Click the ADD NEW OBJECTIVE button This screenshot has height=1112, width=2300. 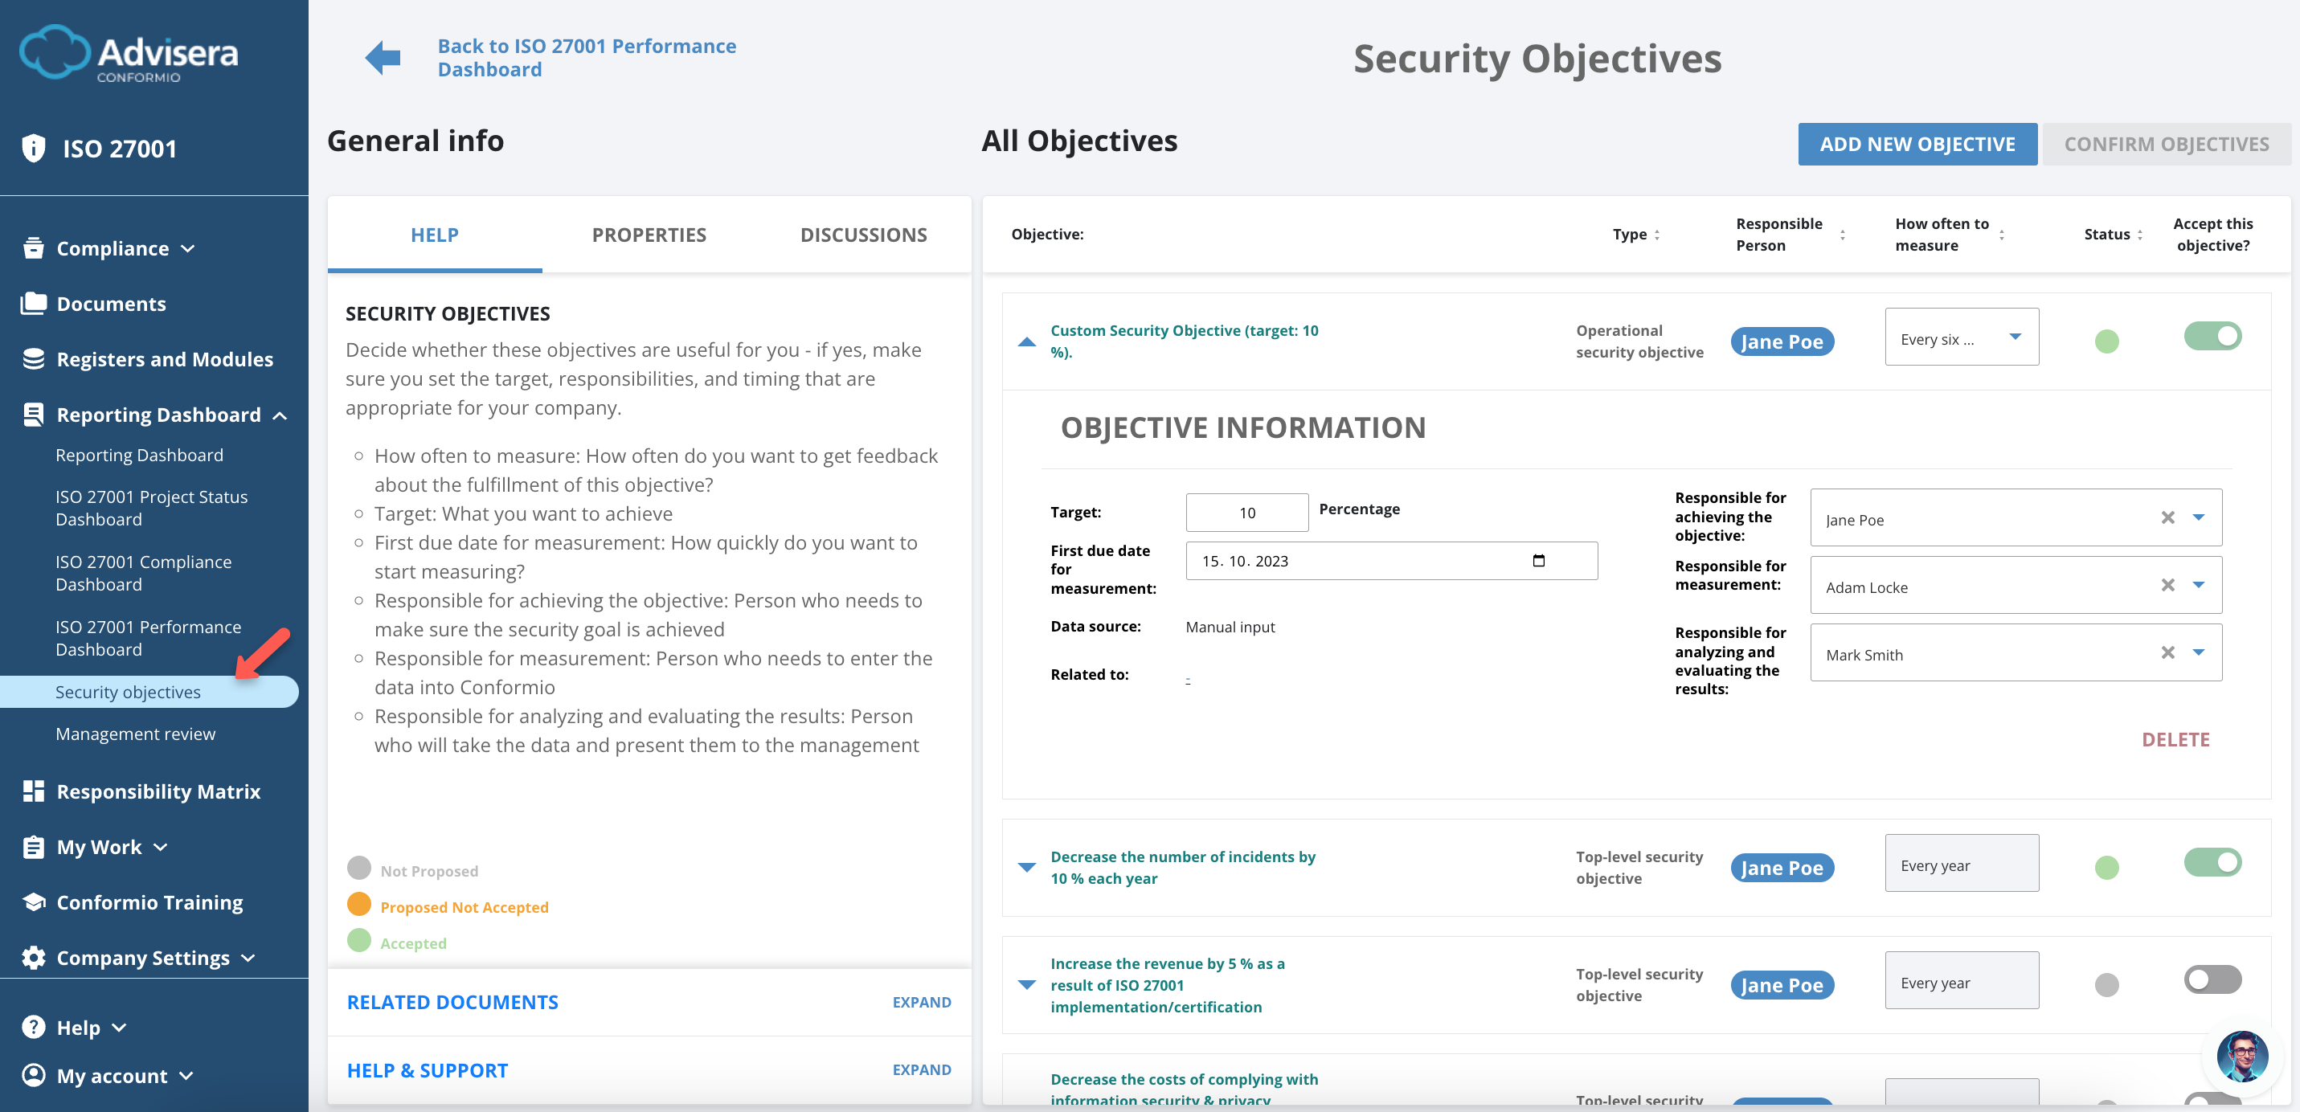[1917, 144]
